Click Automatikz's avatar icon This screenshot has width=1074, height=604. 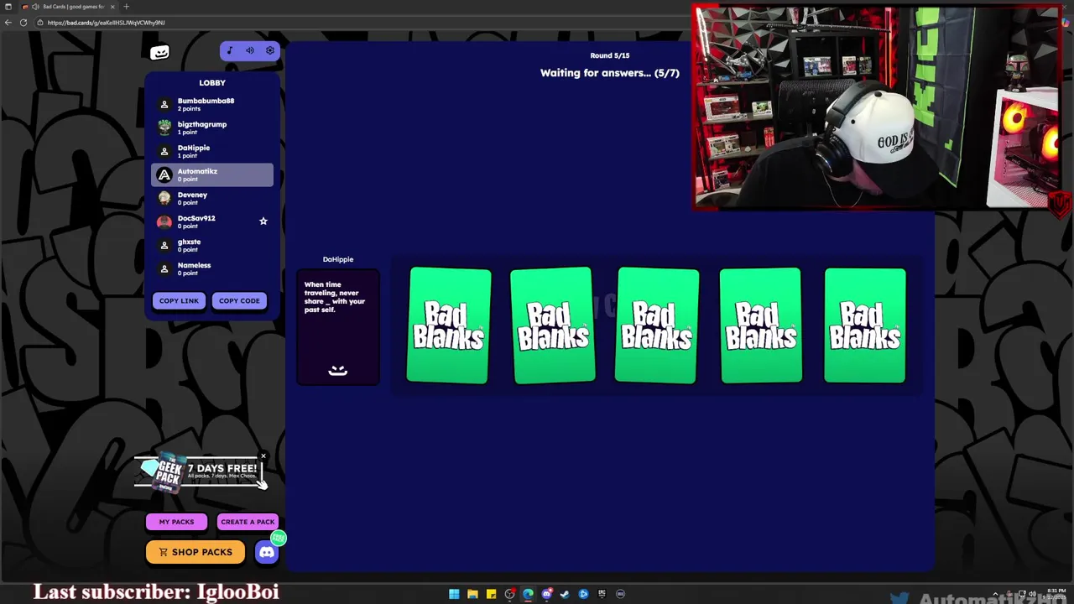pyautogui.click(x=164, y=174)
